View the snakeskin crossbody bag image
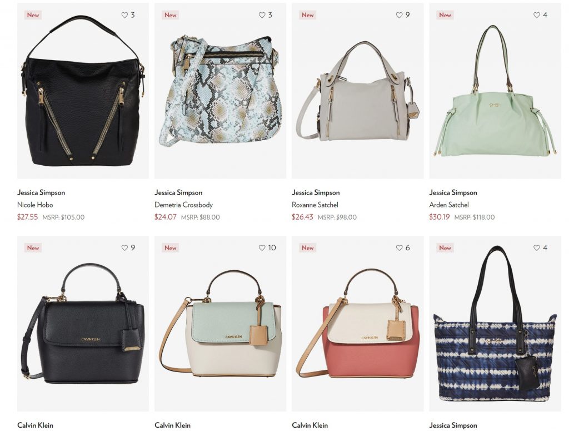Screen dimensions: 569x431 (220, 91)
